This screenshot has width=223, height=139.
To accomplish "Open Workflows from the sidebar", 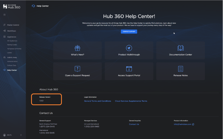I will [11, 31].
